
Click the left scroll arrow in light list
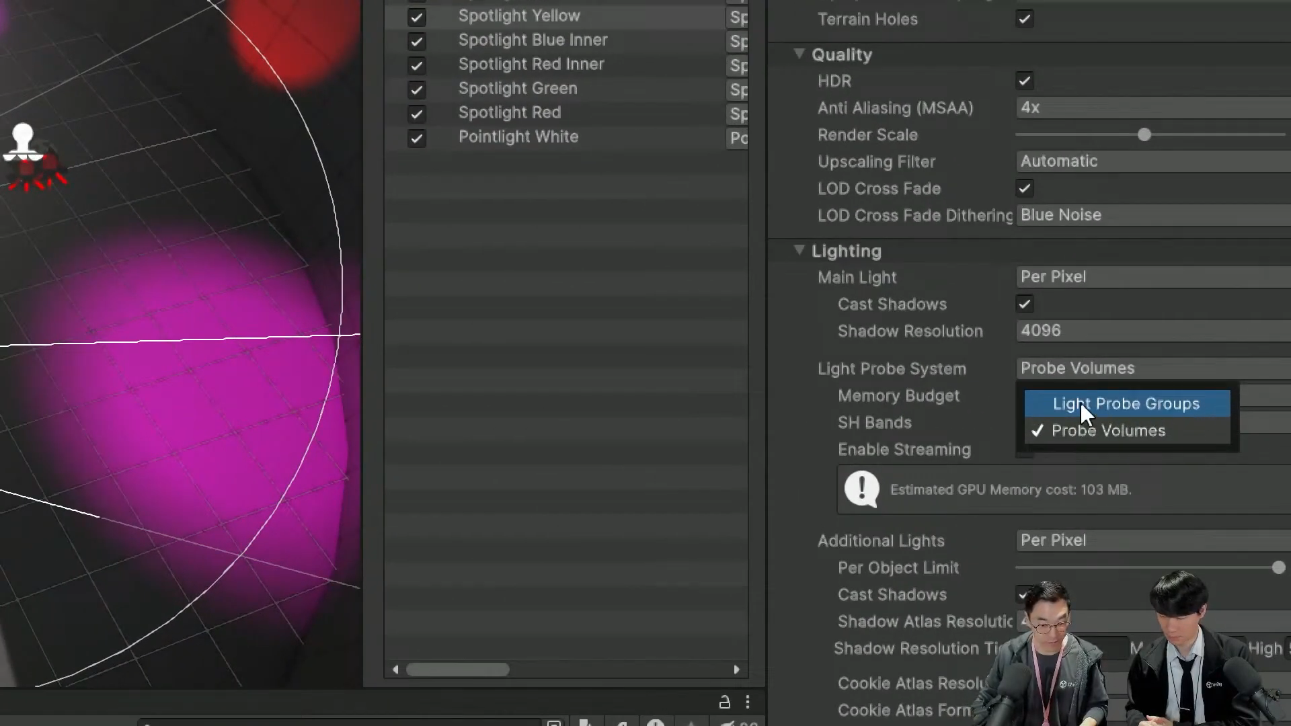pyautogui.click(x=395, y=670)
